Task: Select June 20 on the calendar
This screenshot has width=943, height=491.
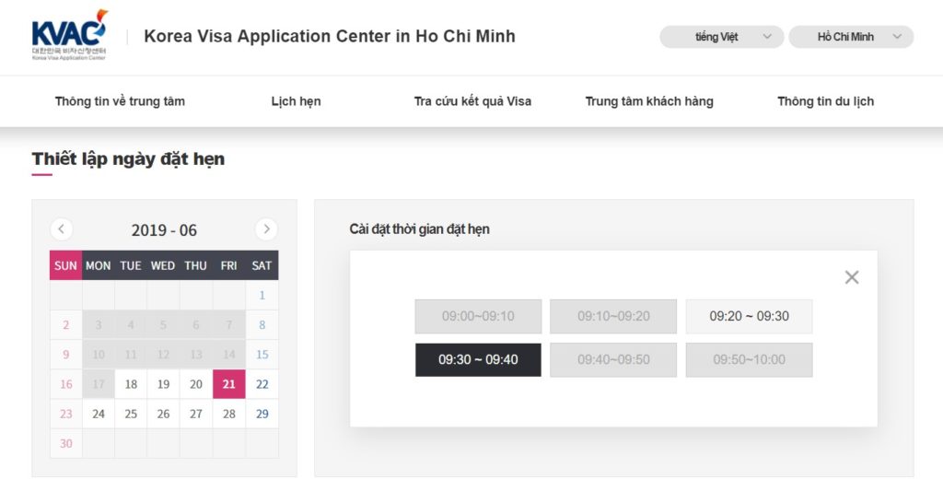Action: (195, 384)
